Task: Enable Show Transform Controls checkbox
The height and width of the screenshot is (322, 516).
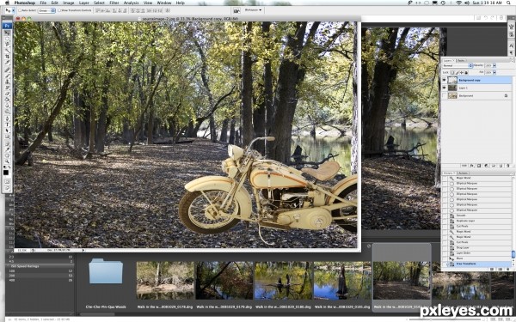Action: click(59, 10)
